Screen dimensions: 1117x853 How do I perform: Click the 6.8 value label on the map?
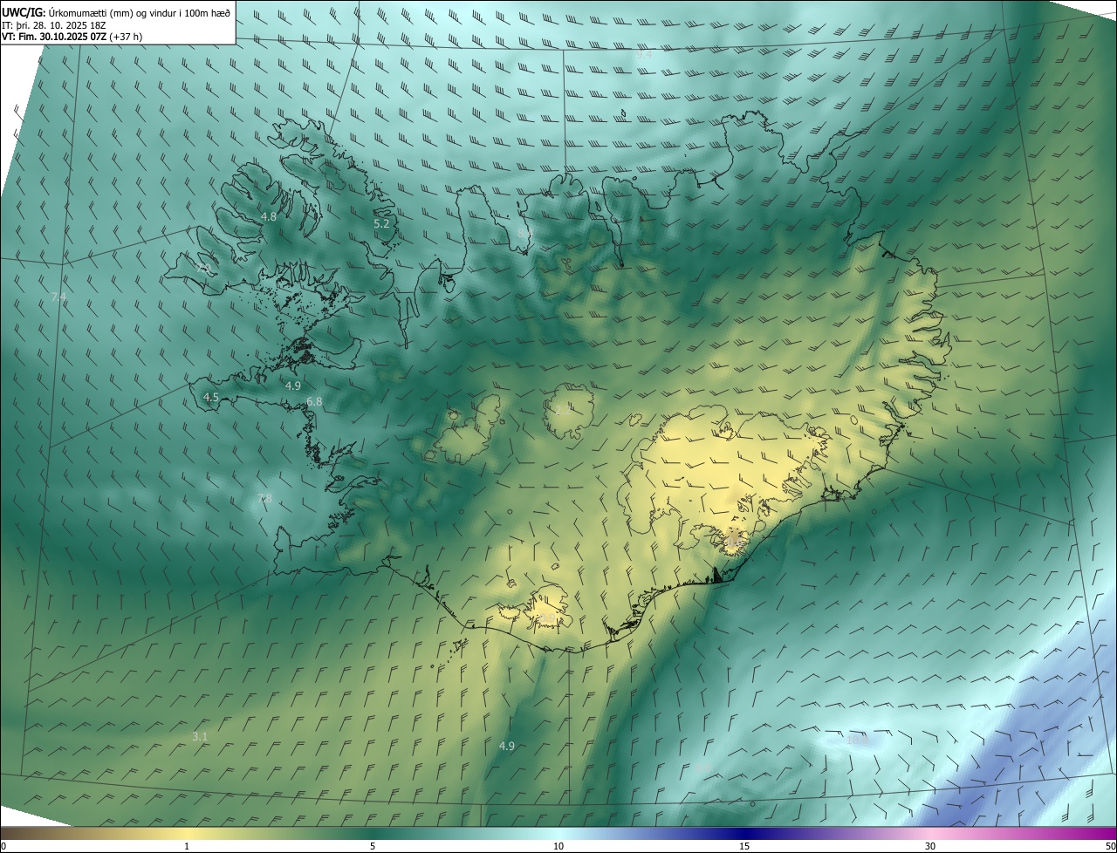tap(314, 401)
